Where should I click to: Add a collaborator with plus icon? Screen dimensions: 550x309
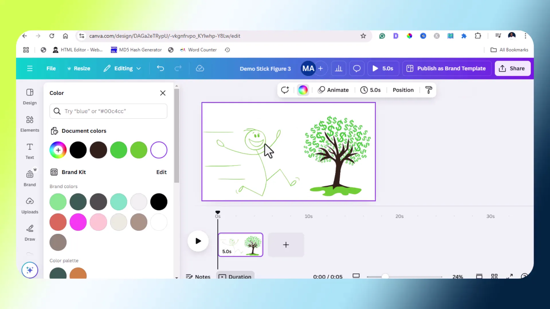click(x=321, y=68)
